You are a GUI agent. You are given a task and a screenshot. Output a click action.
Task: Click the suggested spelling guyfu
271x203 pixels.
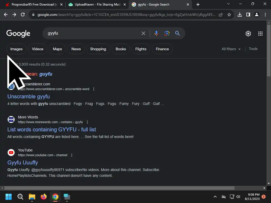(x=46, y=74)
